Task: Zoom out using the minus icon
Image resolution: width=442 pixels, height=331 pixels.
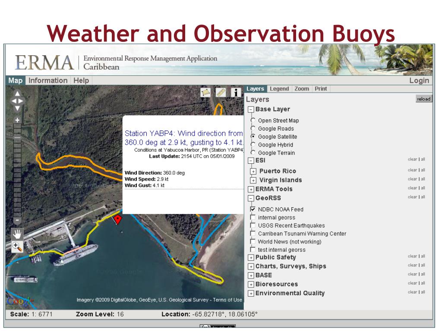Action: (17, 220)
